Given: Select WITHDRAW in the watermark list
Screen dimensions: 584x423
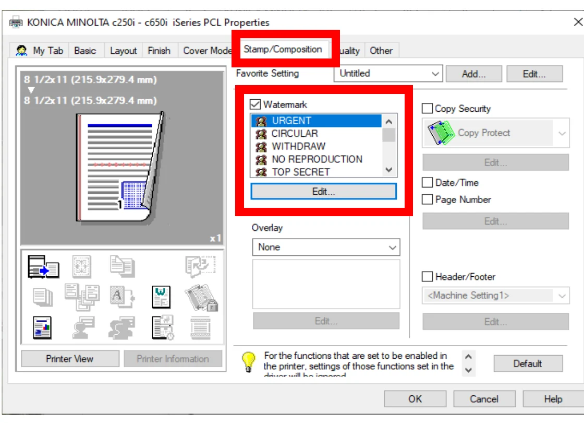Looking at the screenshot, I should 316,147.
